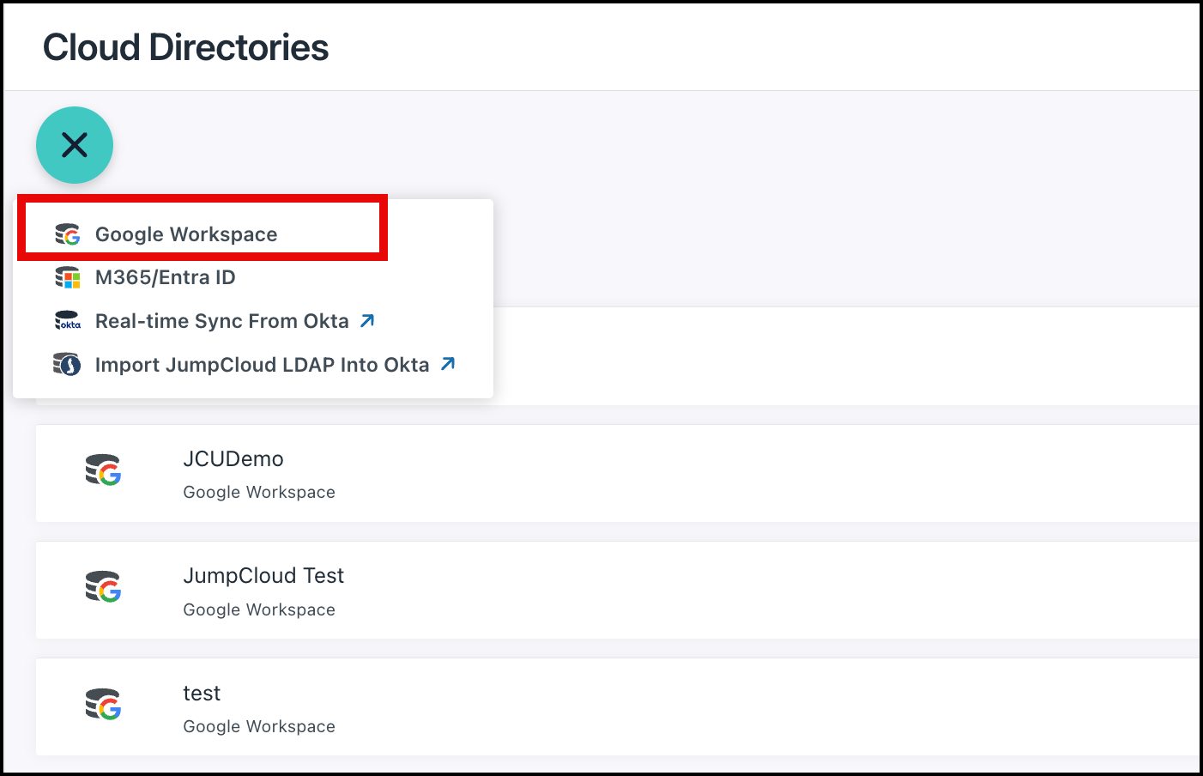Click the Cloud Directories page title
The width and height of the screenshot is (1203, 776).
[185, 47]
